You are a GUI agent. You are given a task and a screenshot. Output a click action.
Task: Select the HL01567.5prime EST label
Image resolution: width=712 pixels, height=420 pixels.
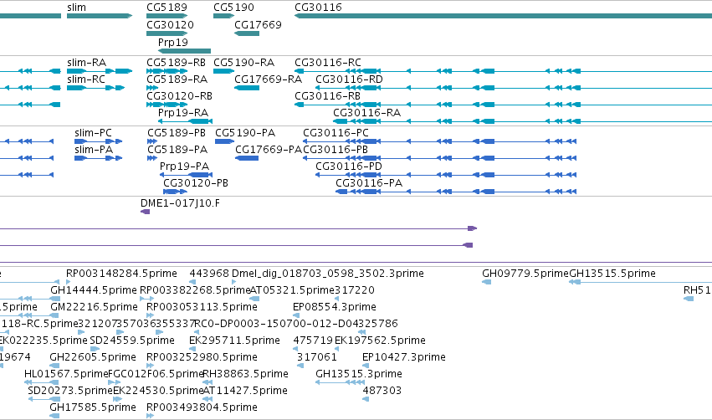point(66,374)
